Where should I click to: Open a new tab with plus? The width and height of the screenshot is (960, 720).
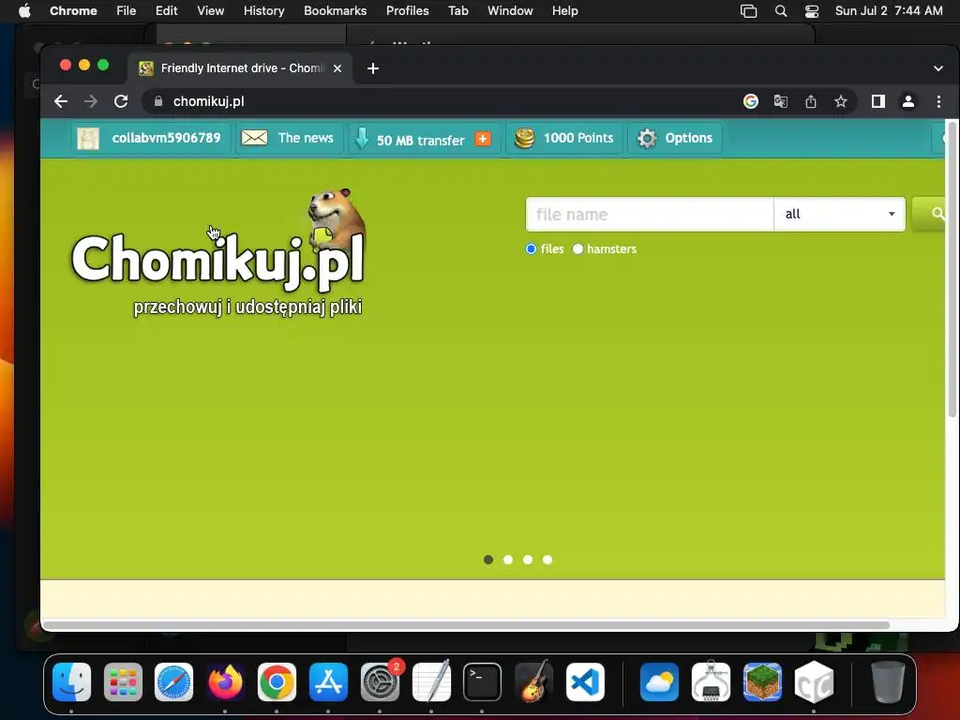click(373, 68)
